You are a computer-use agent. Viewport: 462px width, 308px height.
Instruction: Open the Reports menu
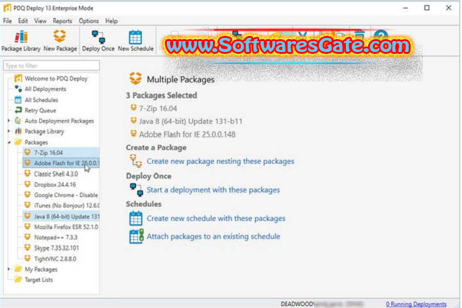[62, 21]
